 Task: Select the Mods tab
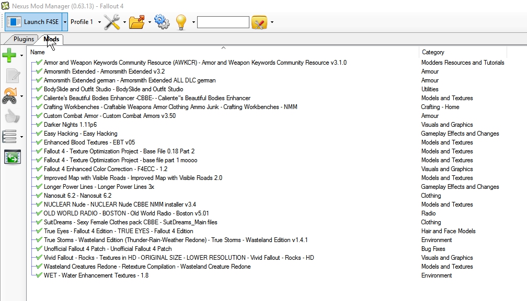click(51, 39)
